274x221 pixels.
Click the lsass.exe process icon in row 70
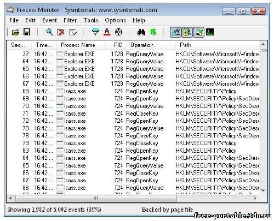pos(60,106)
